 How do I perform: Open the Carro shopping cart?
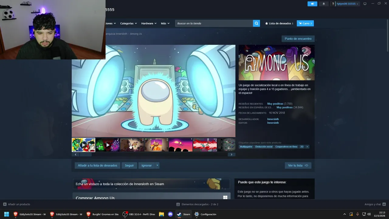[305, 23]
